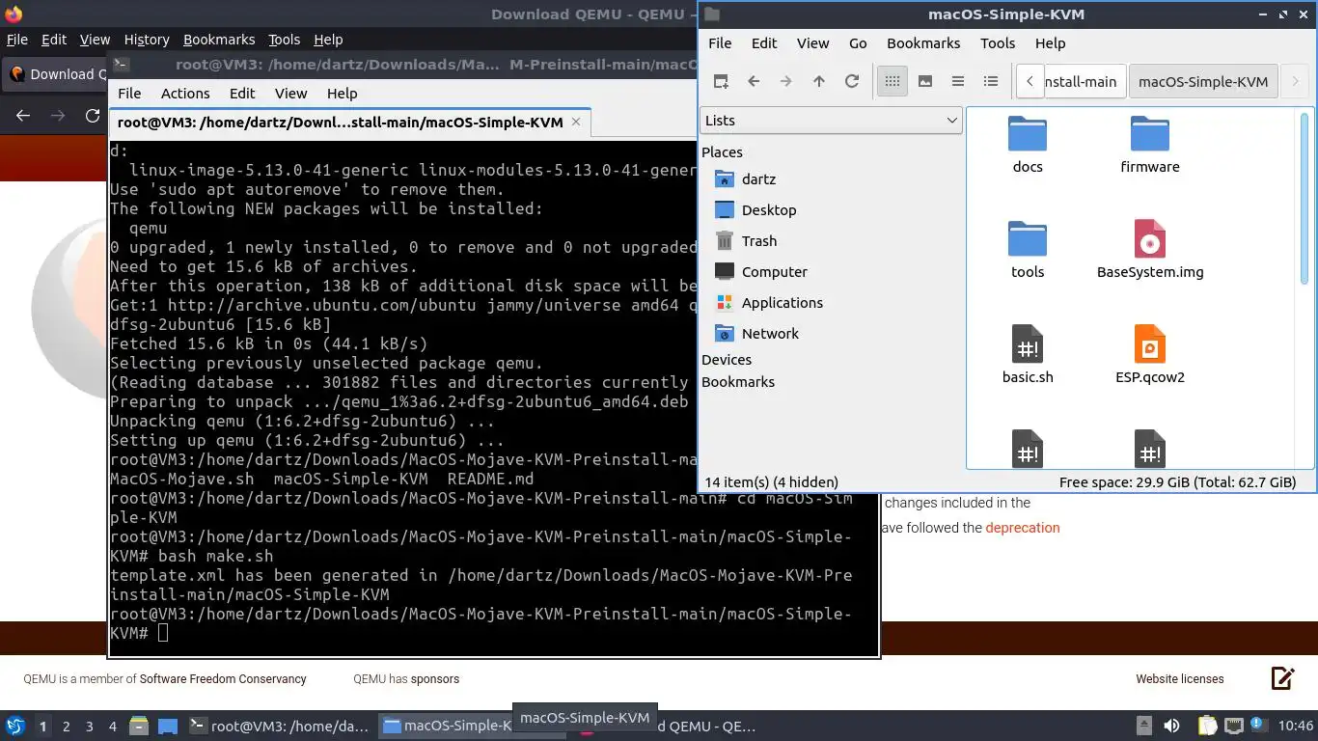Open the file manager File menu
Screen dimensions: 1318x741
click(x=720, y=43)
